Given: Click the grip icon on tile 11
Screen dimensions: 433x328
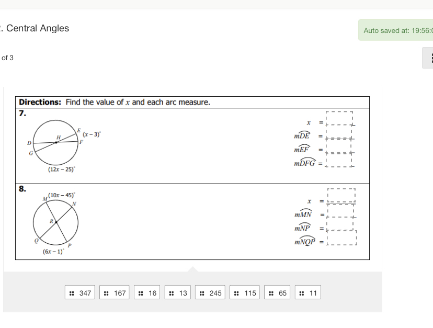Looking at the screenshot, I should 302,293.
